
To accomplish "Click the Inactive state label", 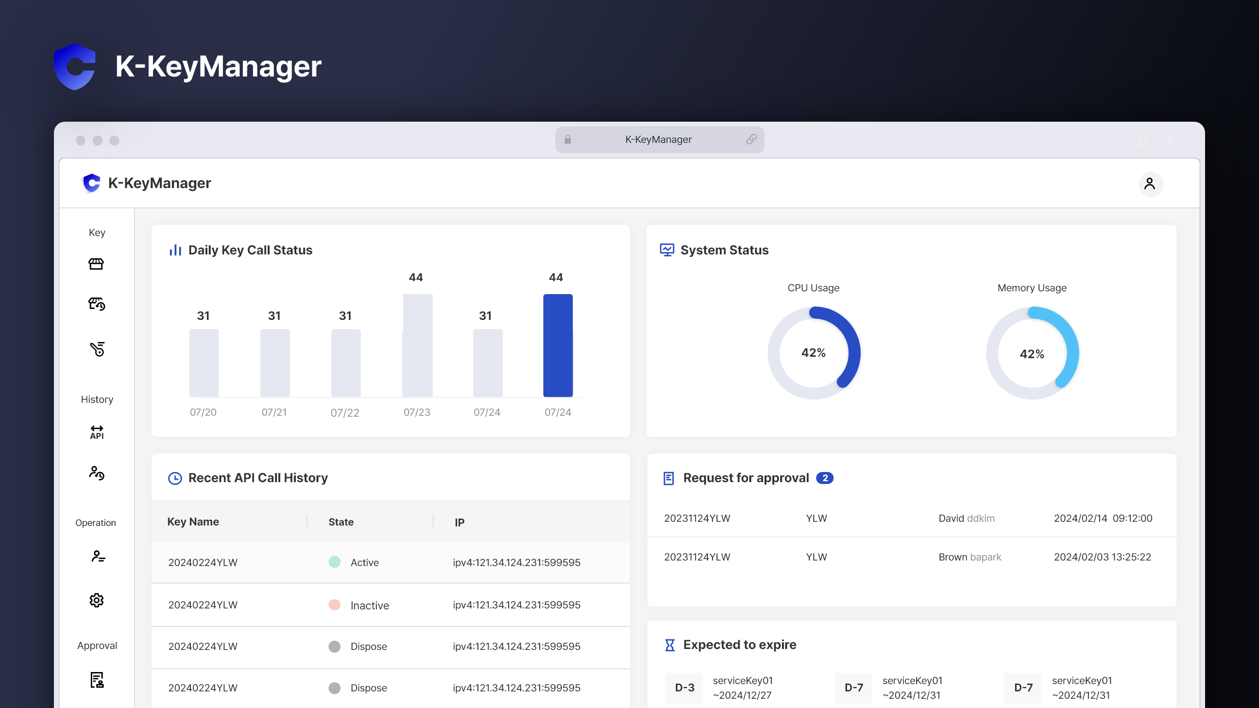I will pyautogui.click(x=370, y=605).
